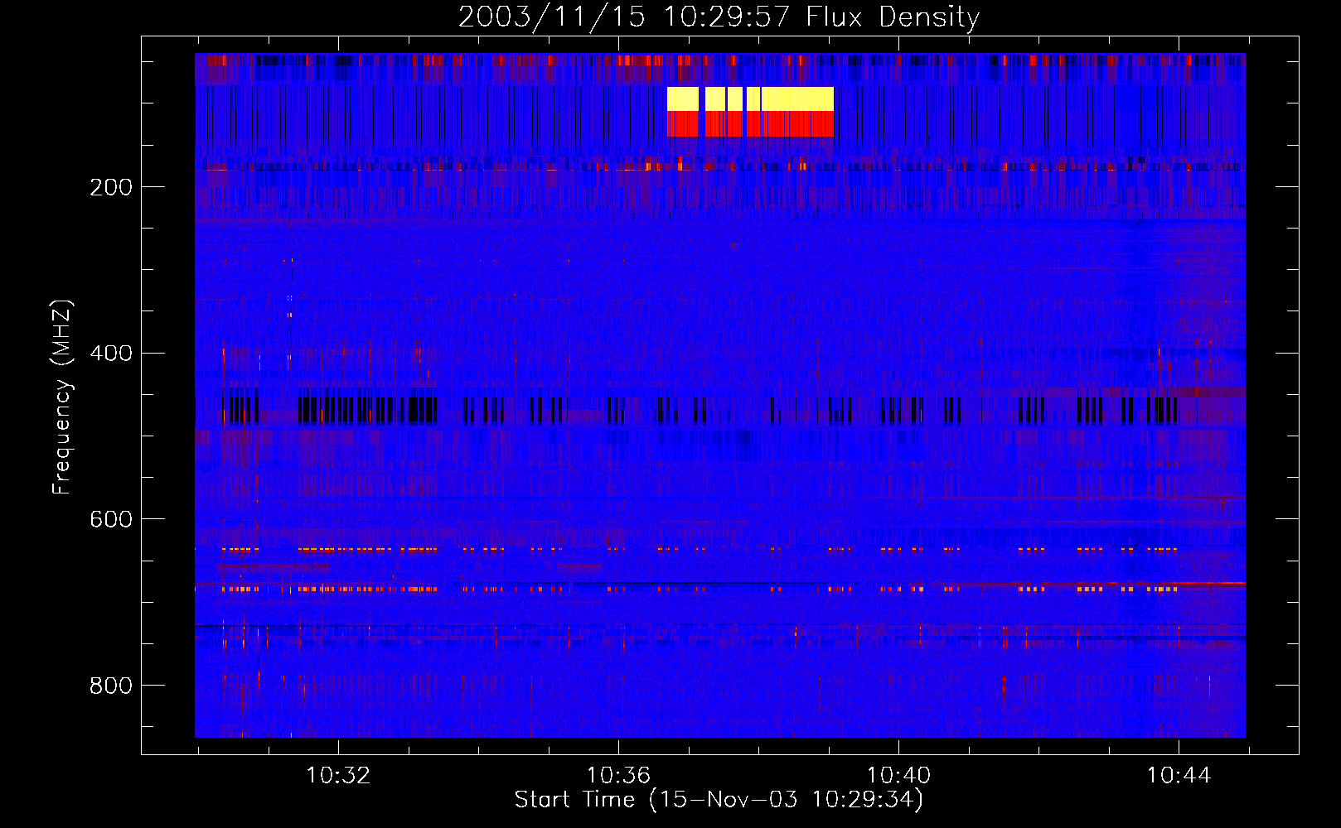The height and width of the screenshot is (828, 1341).
Task: Click the 200 frequency tick label
Action: 111,187
